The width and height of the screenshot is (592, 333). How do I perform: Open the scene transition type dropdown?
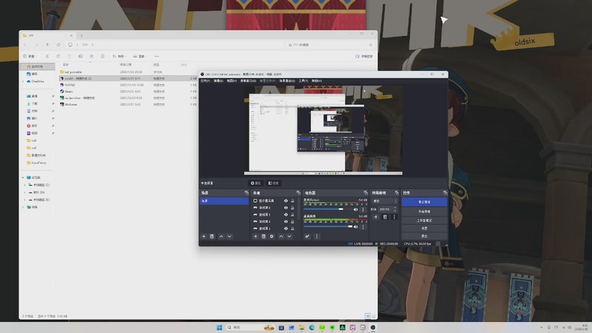(385, 201)
